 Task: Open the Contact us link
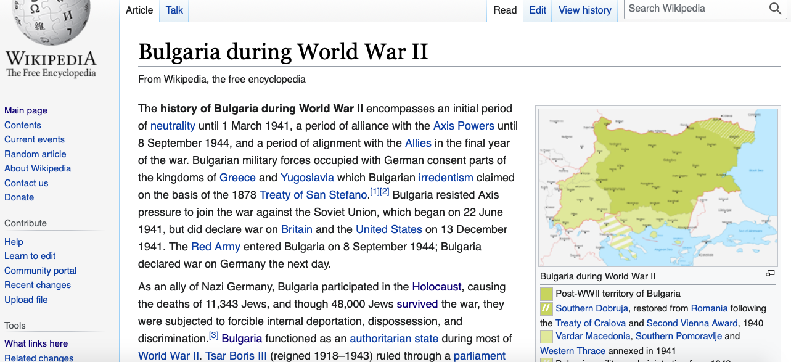26,183
